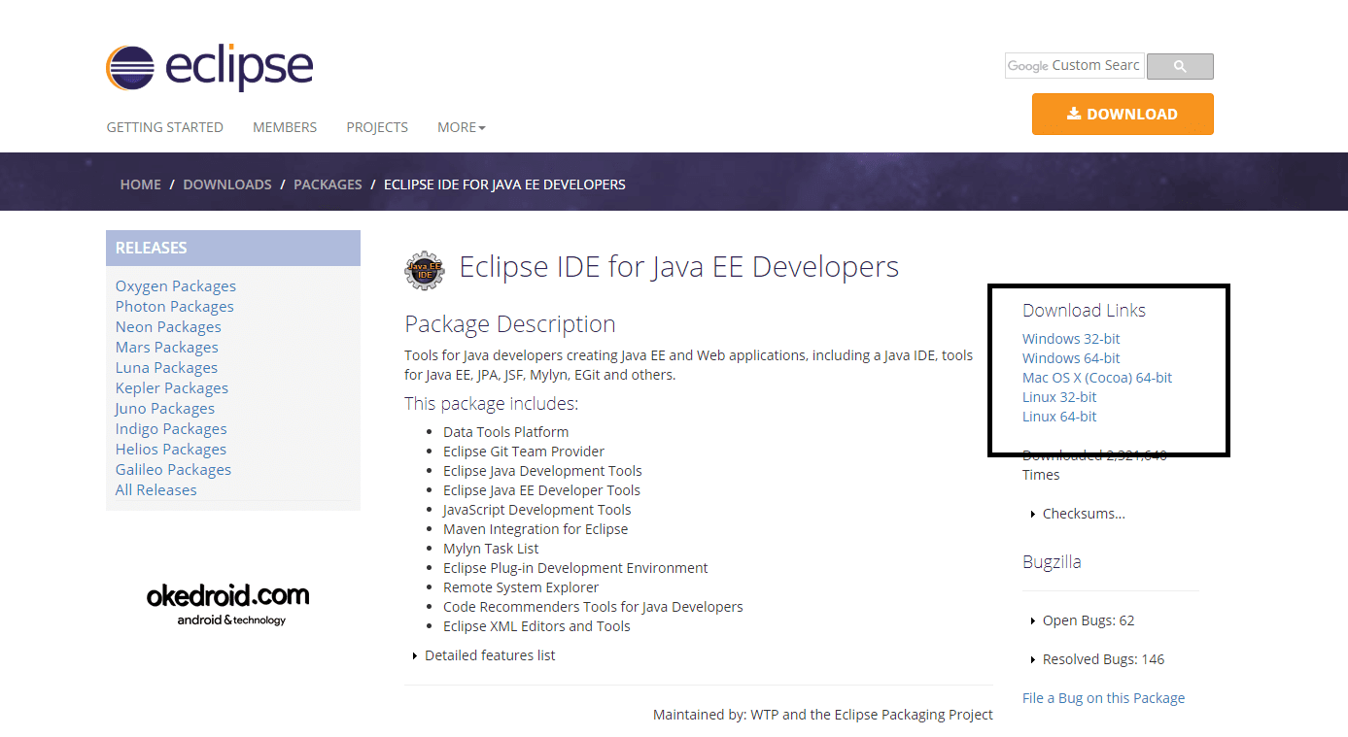Viewport: 1348px width, 737px height.
Task: Download the Windows 64-bit package
Action: click(x=1071, y=358)
